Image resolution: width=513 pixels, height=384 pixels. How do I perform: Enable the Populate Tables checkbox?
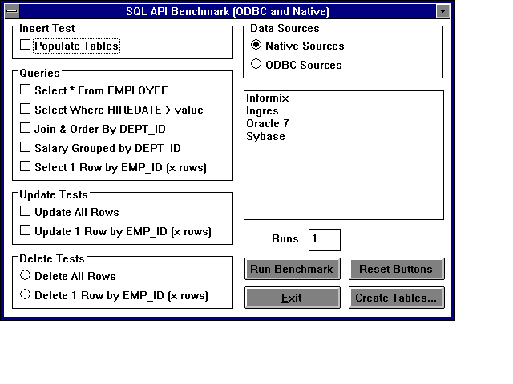click(x=26, y=46)
